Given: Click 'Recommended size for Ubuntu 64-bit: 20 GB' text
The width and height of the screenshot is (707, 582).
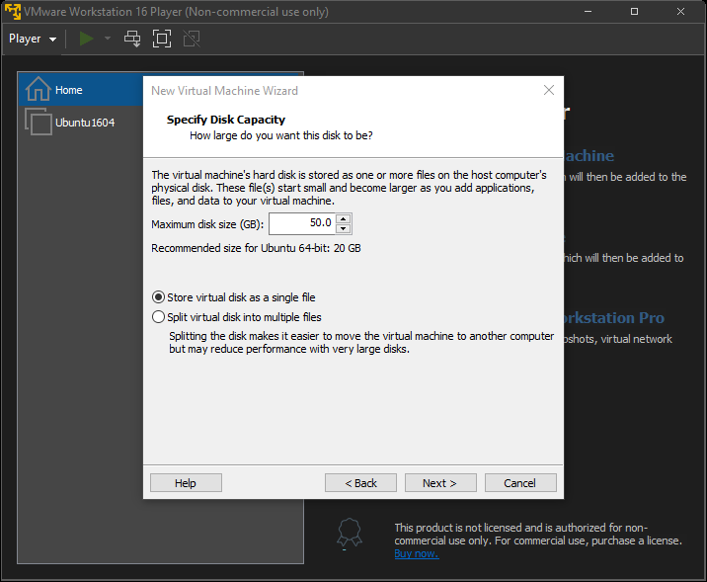Looking at the screenshot, I should (256, 248).
